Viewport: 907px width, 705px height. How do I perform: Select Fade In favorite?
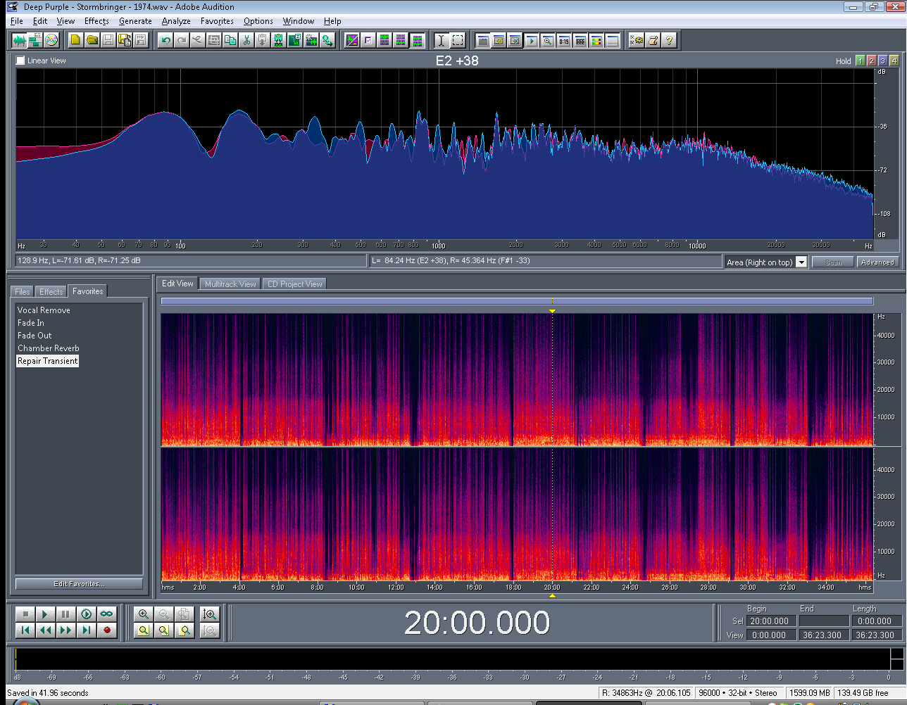(30, 323)
